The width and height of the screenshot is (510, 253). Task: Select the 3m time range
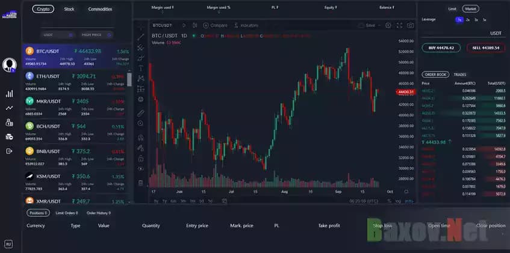183,201
